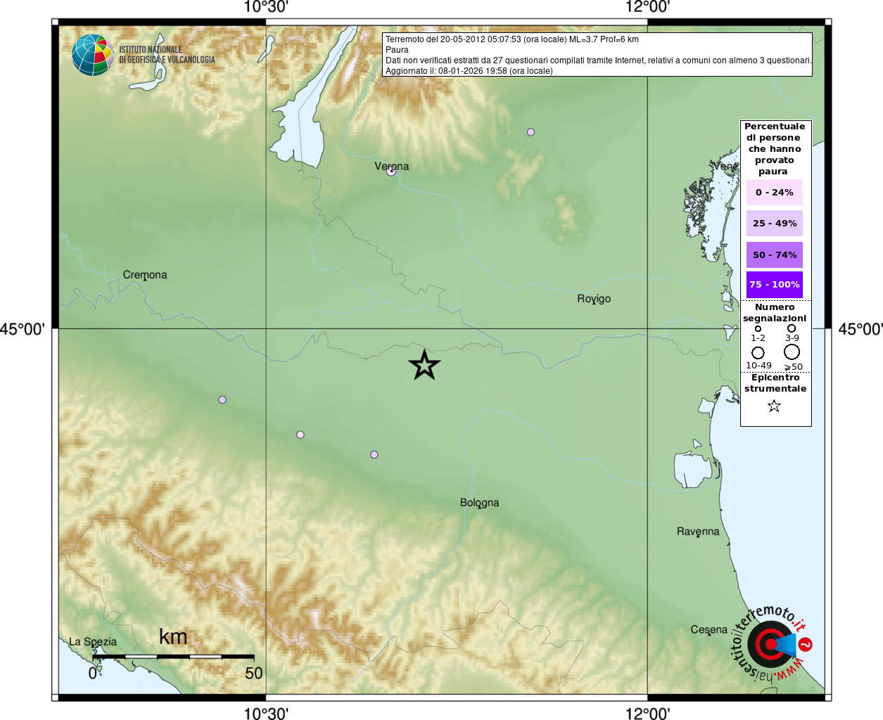Screen dimensions: 883x720
Task: Click the report circle at Verona
Action: [391, 171]
